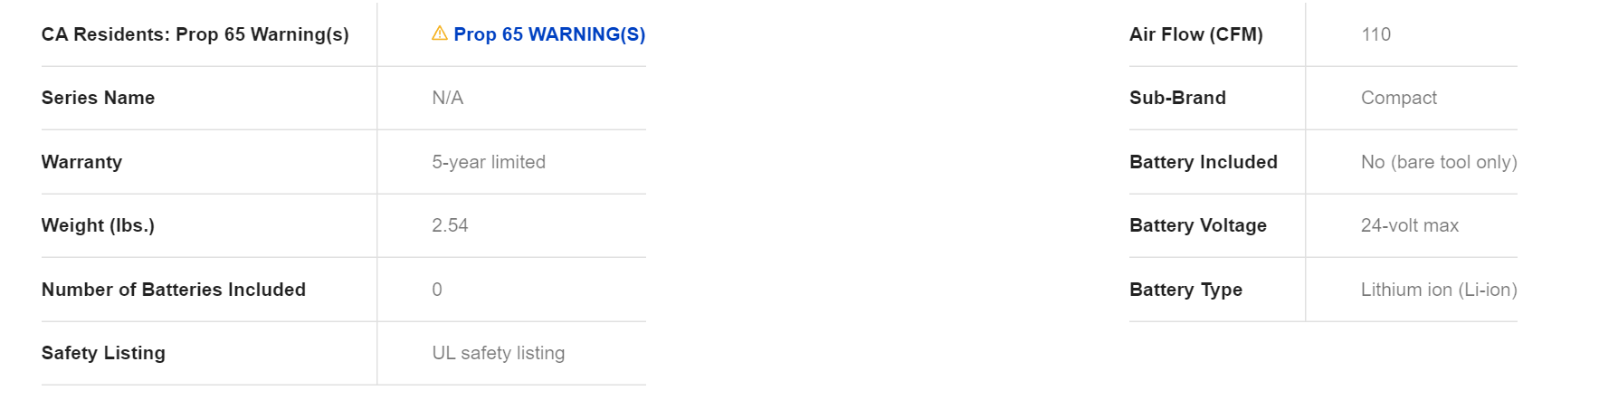Image resolution: width=1599 pixels, height=400 pixels.
Task: Click the Safety Listing label
Action: tap(103, 353)
